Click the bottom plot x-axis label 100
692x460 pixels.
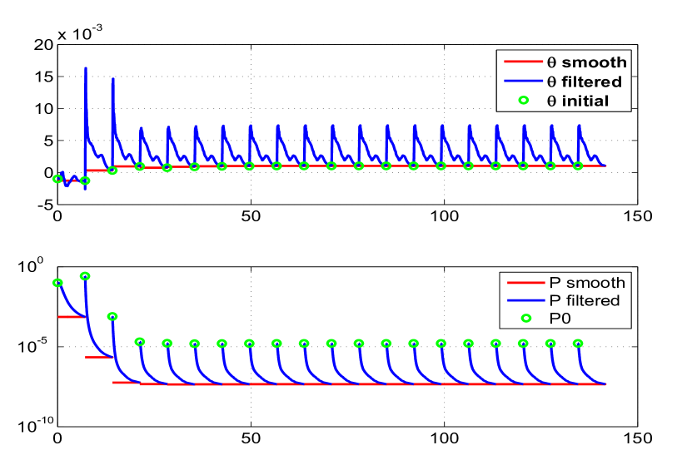pos(444,438)
